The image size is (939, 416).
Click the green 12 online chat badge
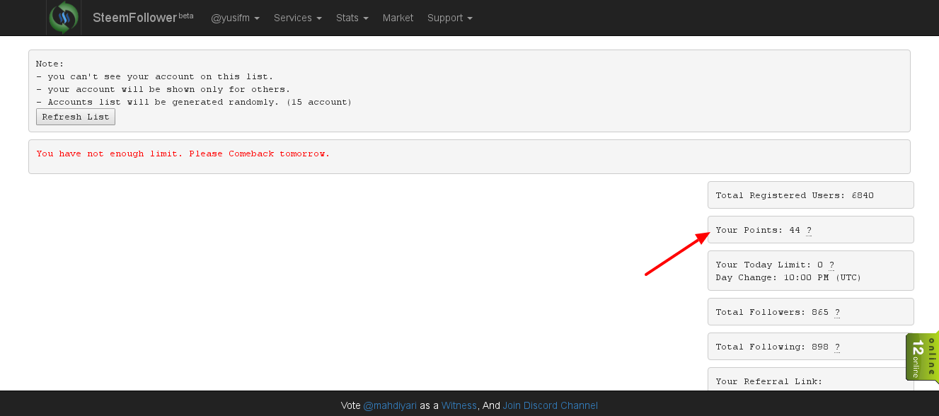(x=922, y=357)
